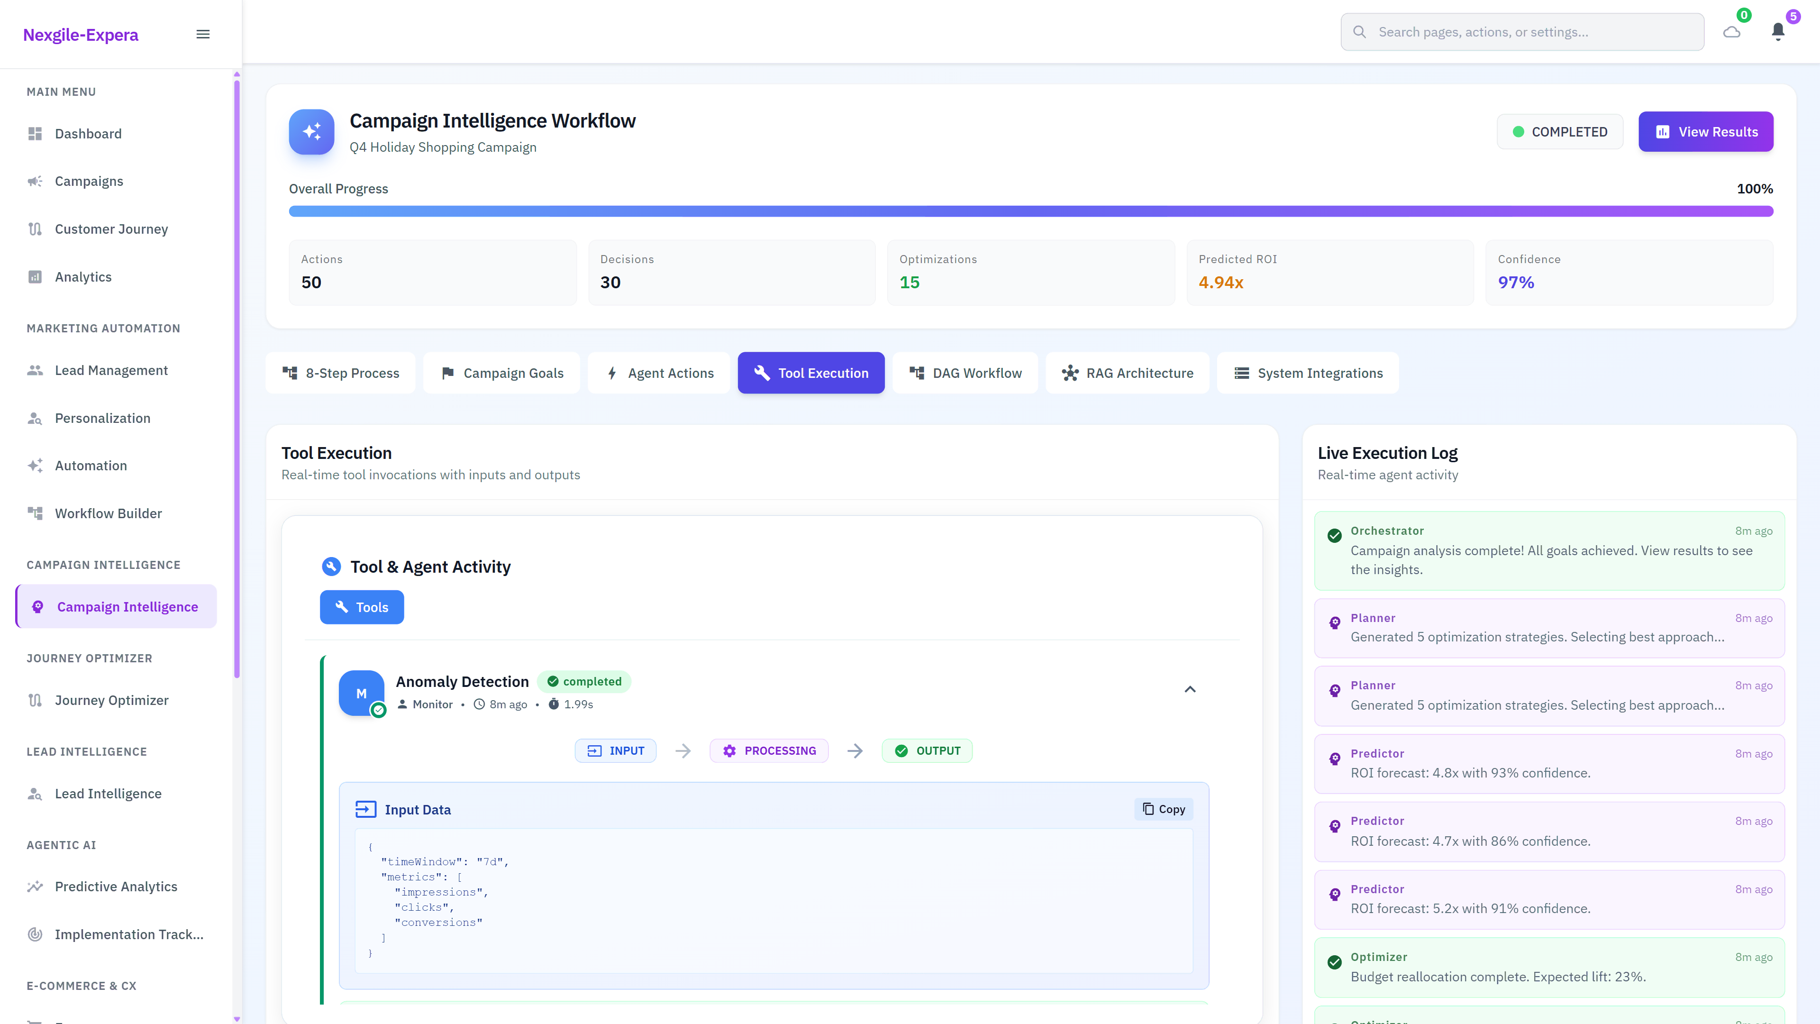Viewport: 1820px width, 1024px height.
Task: Toggle the sidebar with the hamburger menu
Action: tap(203, 33)
